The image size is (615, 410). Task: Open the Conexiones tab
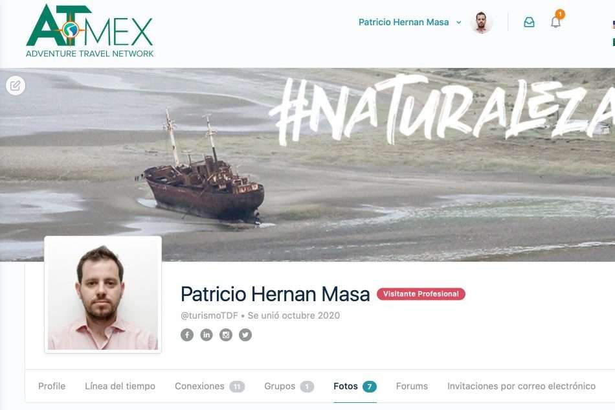click(210, 386)
